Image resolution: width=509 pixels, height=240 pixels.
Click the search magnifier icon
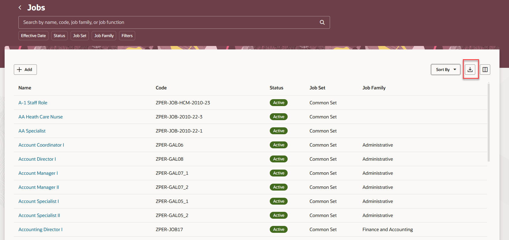click(x=322, y=22)
